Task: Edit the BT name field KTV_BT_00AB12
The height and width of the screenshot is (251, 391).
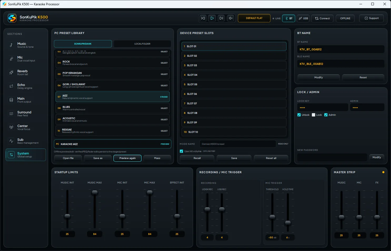Action: [341, 49]
